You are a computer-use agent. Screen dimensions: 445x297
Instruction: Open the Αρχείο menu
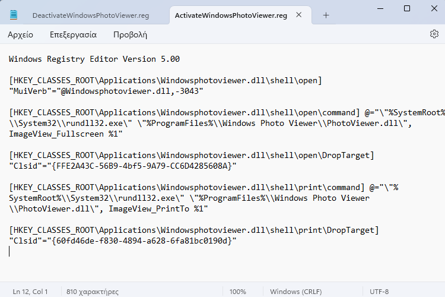20,34
